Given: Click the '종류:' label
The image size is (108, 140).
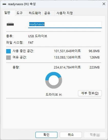Looking at the screenshot, I should click(9, 36).
